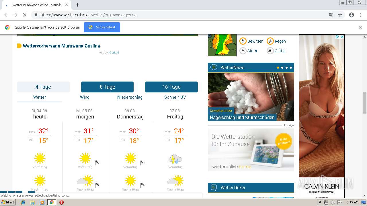Switch to the 8 Tage forecast
This screenshot has height=206, width=367.
pyautogui.click(x=107, y=87)
